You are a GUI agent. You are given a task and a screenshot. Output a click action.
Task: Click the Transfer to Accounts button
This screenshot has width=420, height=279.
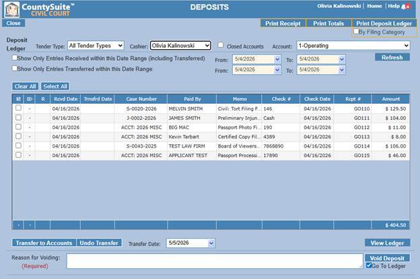[44, 243]
